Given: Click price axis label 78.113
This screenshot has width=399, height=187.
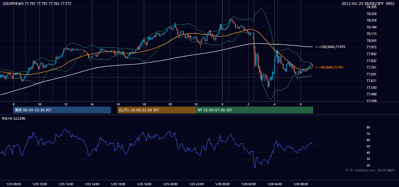Looking at the screenshot, I should (372, 34).
